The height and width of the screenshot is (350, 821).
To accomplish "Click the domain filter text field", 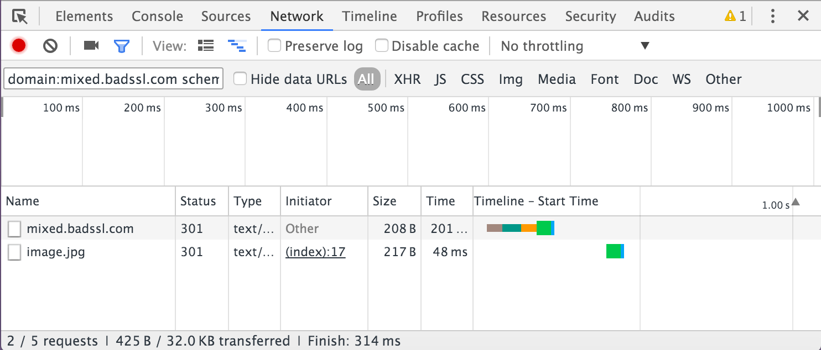I will [113, 79].
